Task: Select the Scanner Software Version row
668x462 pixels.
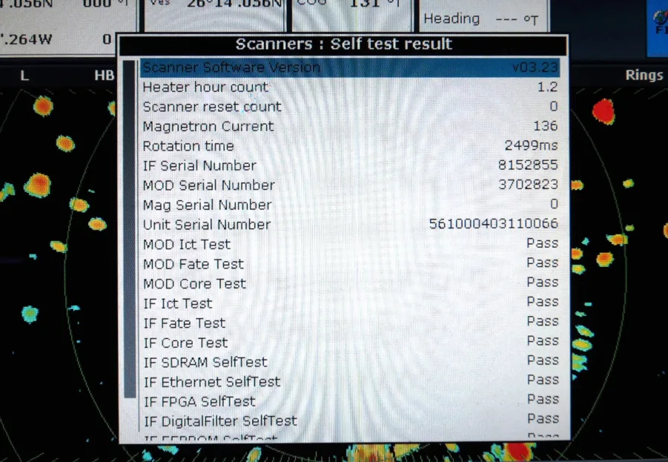Action: [x=350, y=67]
